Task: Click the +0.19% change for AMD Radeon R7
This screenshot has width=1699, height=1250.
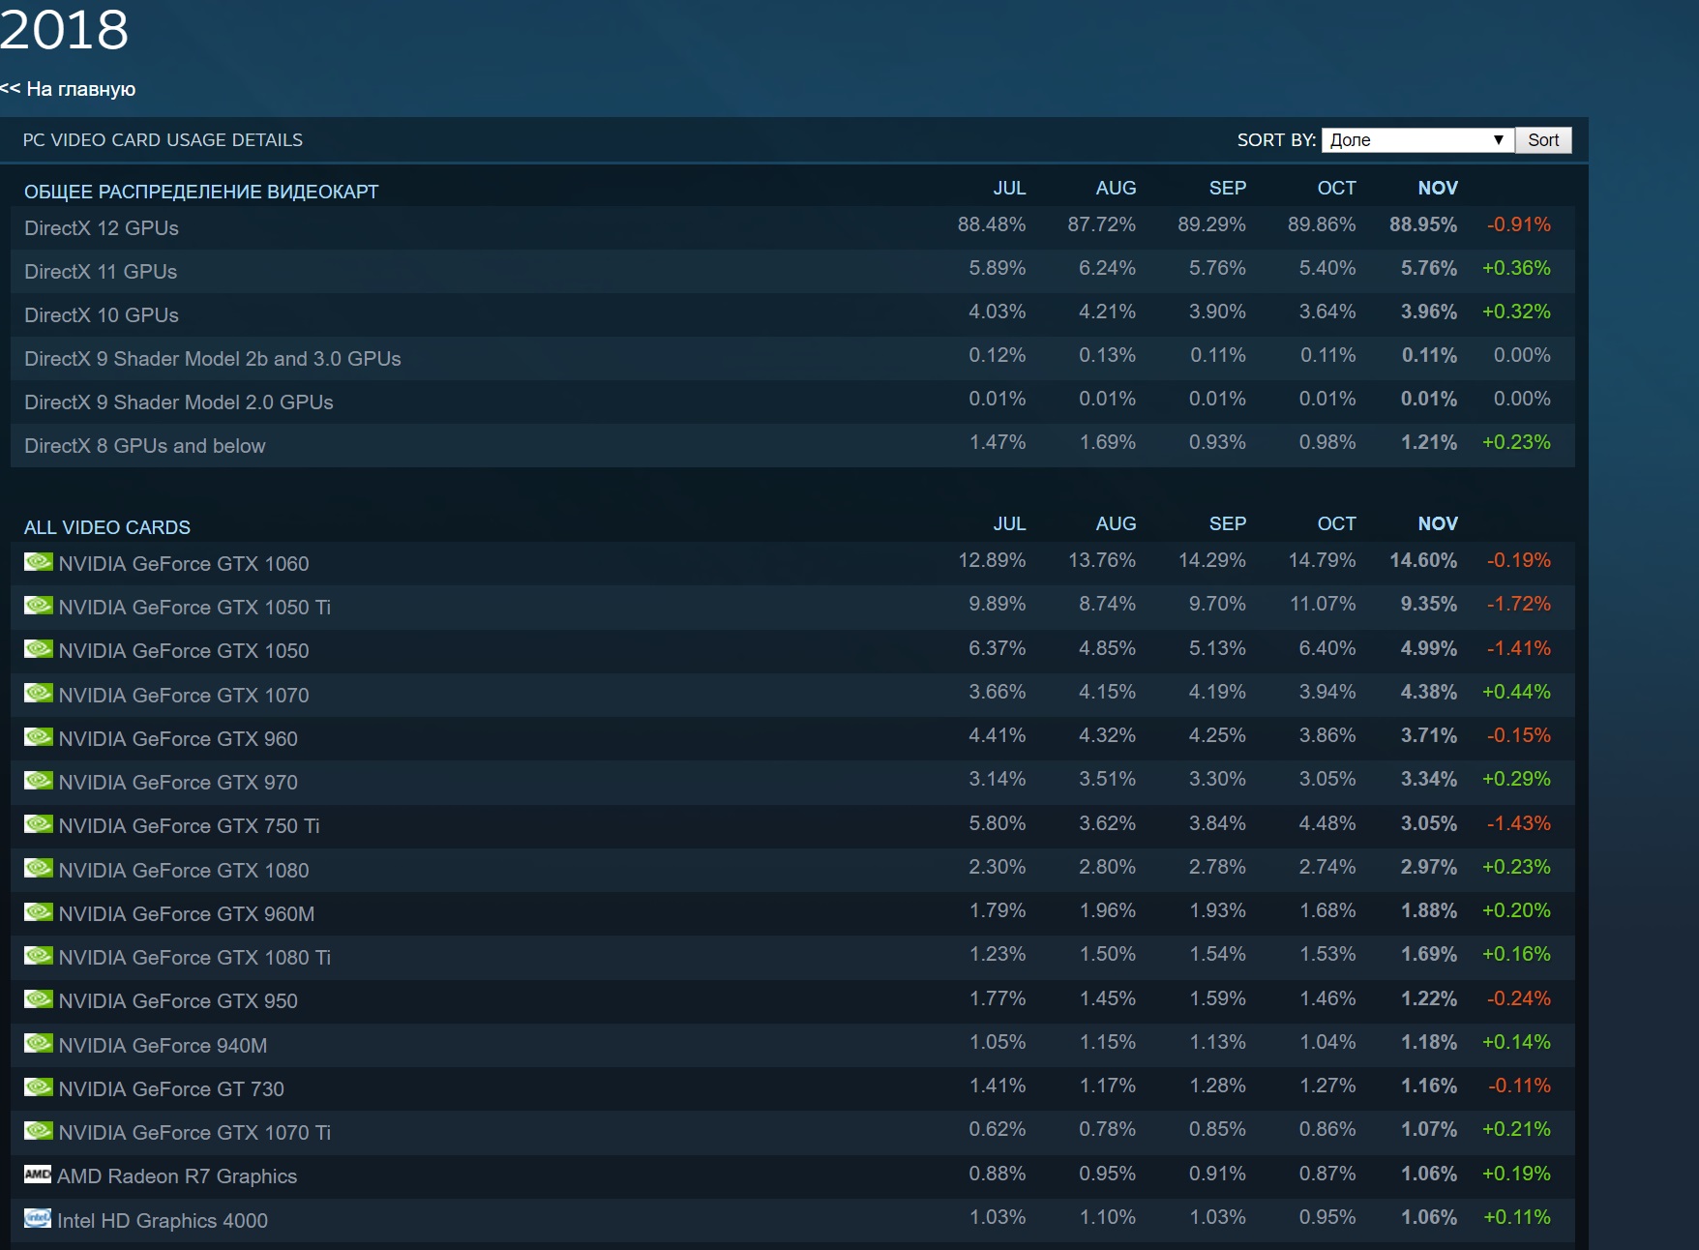Action: click(1516, 1174)
